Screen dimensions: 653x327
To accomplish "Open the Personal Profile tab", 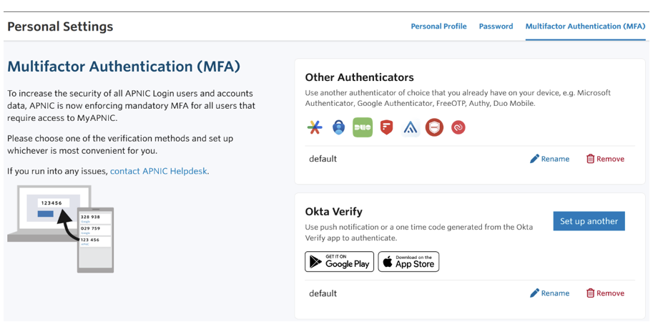I will tap(438, 26).
